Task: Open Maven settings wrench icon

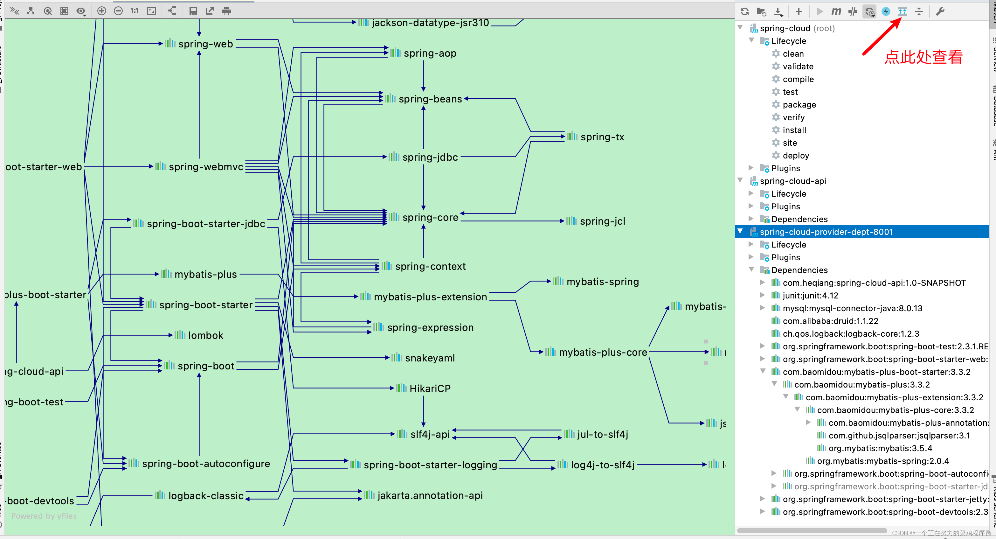Action: (940, 11)
